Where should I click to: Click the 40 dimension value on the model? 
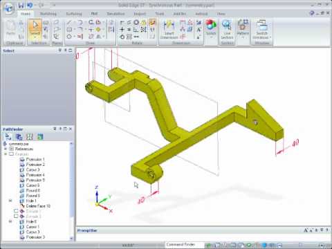pos(295,143)
